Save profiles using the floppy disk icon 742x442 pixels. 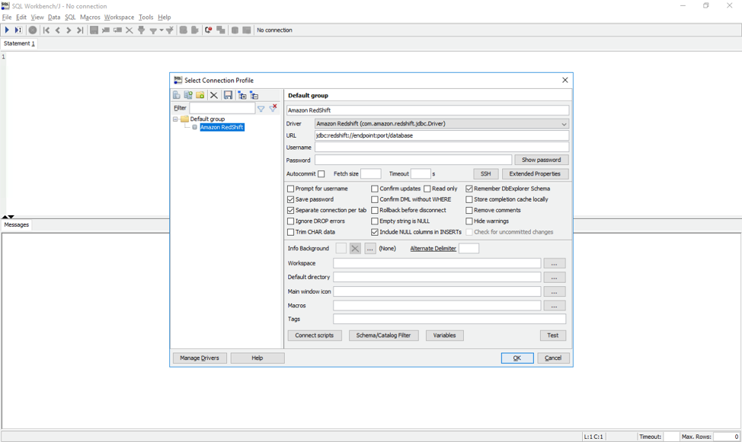[228, 95]
